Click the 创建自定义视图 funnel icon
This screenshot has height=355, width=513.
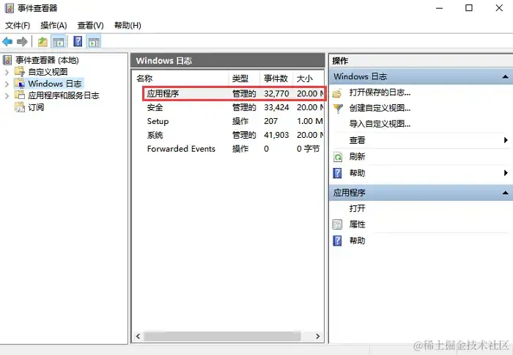tap(337, 108)
